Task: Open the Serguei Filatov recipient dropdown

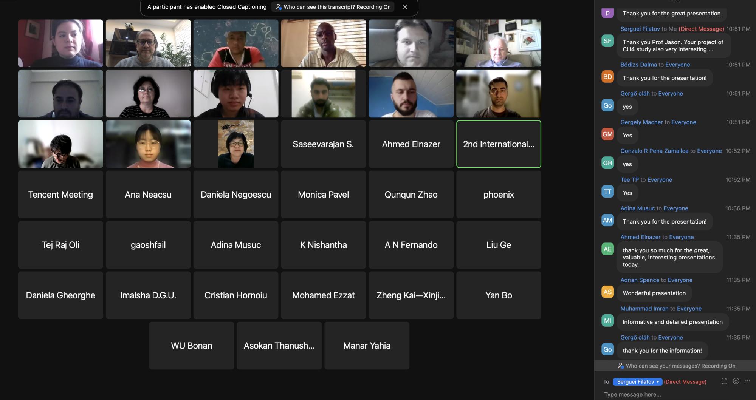Action: click(638, 382)
